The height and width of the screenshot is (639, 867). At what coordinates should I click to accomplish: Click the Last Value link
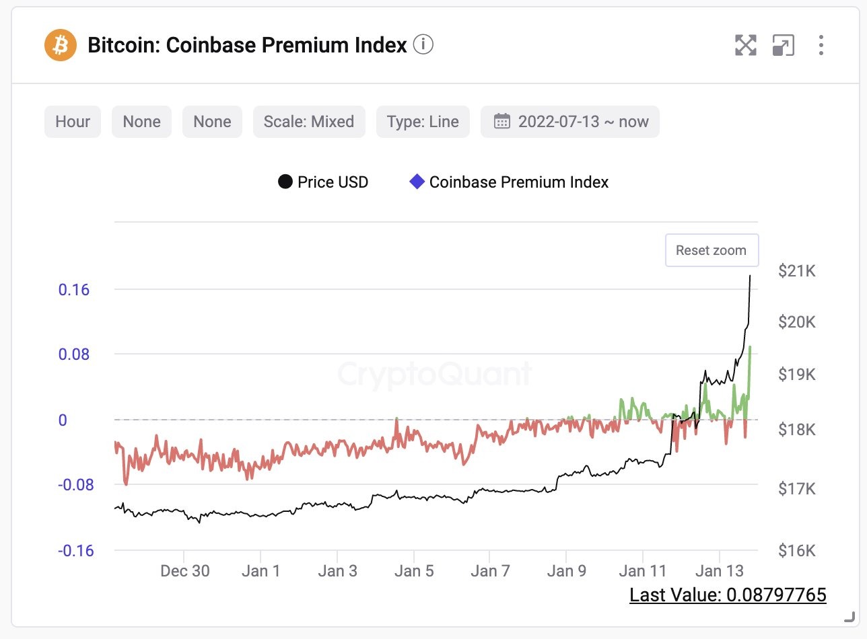click(x=728, y=595)
